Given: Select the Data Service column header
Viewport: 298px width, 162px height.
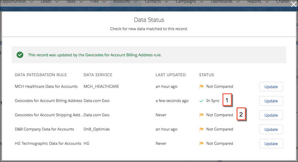Looking at the screenshot, I should pyautogui.click(x=98, y=75).
